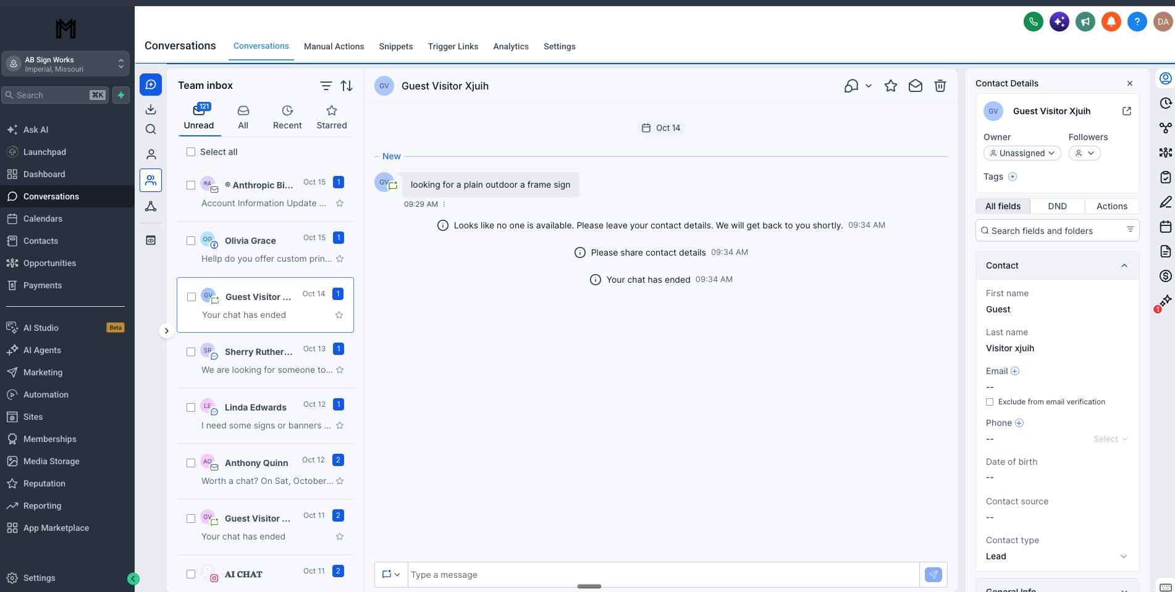Click the filter icon in Team inbox
This screenshot has height=592, width=1175.
coord(326,86)
